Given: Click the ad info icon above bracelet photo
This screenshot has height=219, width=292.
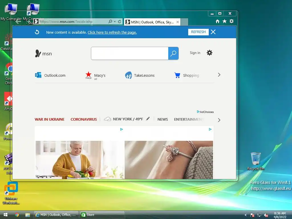Looking at the screenshot, I should tap(210, 129).
